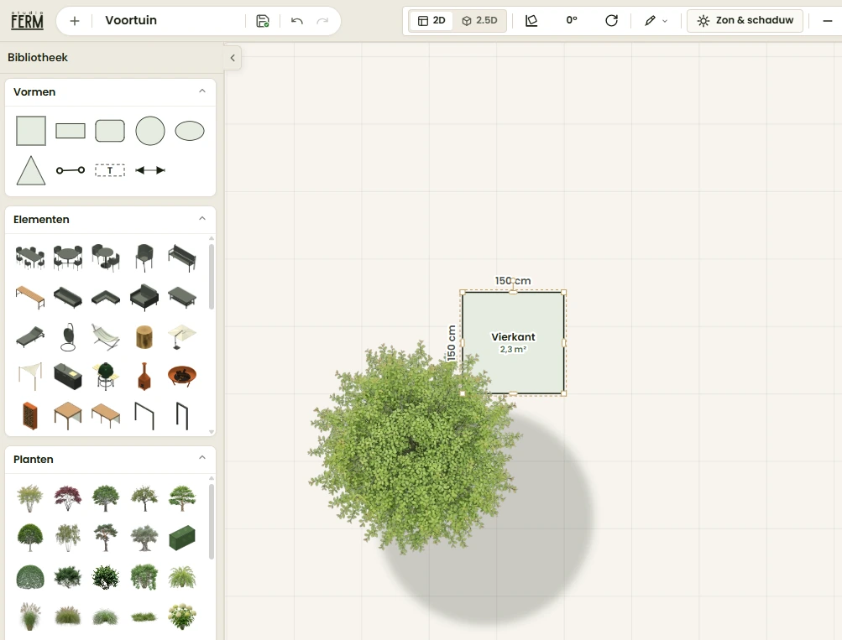
Task: Click the rotation angle 0° value
Action: tap(572, 20)
